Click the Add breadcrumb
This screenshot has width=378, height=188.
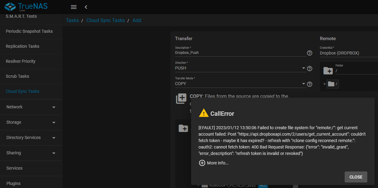pos(137,20)
